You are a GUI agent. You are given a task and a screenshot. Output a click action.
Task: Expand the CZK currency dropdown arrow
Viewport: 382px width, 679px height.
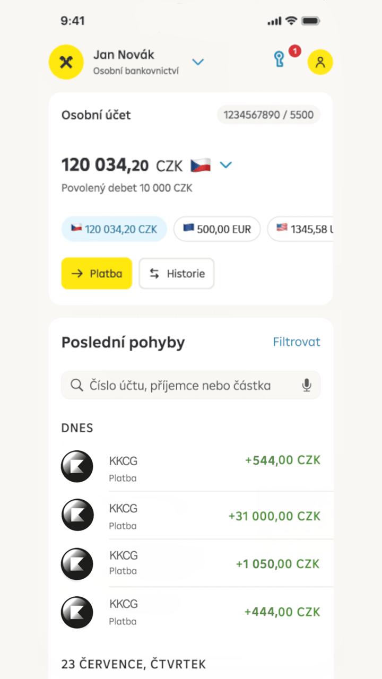pyautogui.click(x=226, y=165)
